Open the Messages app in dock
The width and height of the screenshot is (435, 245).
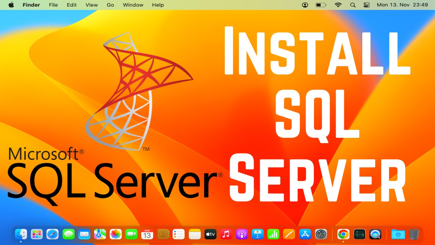[x=69, y=234]
